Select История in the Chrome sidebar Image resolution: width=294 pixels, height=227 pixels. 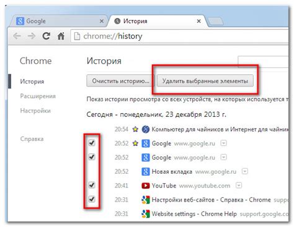coord(32,82)
